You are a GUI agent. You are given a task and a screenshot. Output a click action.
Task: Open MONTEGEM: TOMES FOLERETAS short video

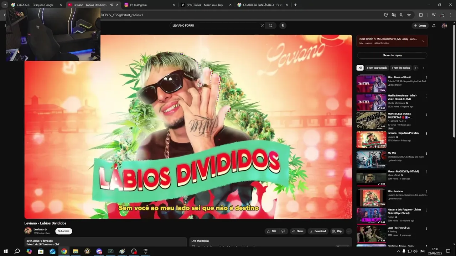(x=371, y=121)
